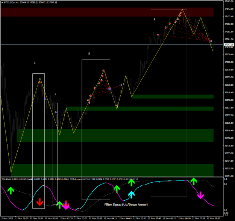Click price axis label 36734.80

pyautogui.click(x=229, y=161)
